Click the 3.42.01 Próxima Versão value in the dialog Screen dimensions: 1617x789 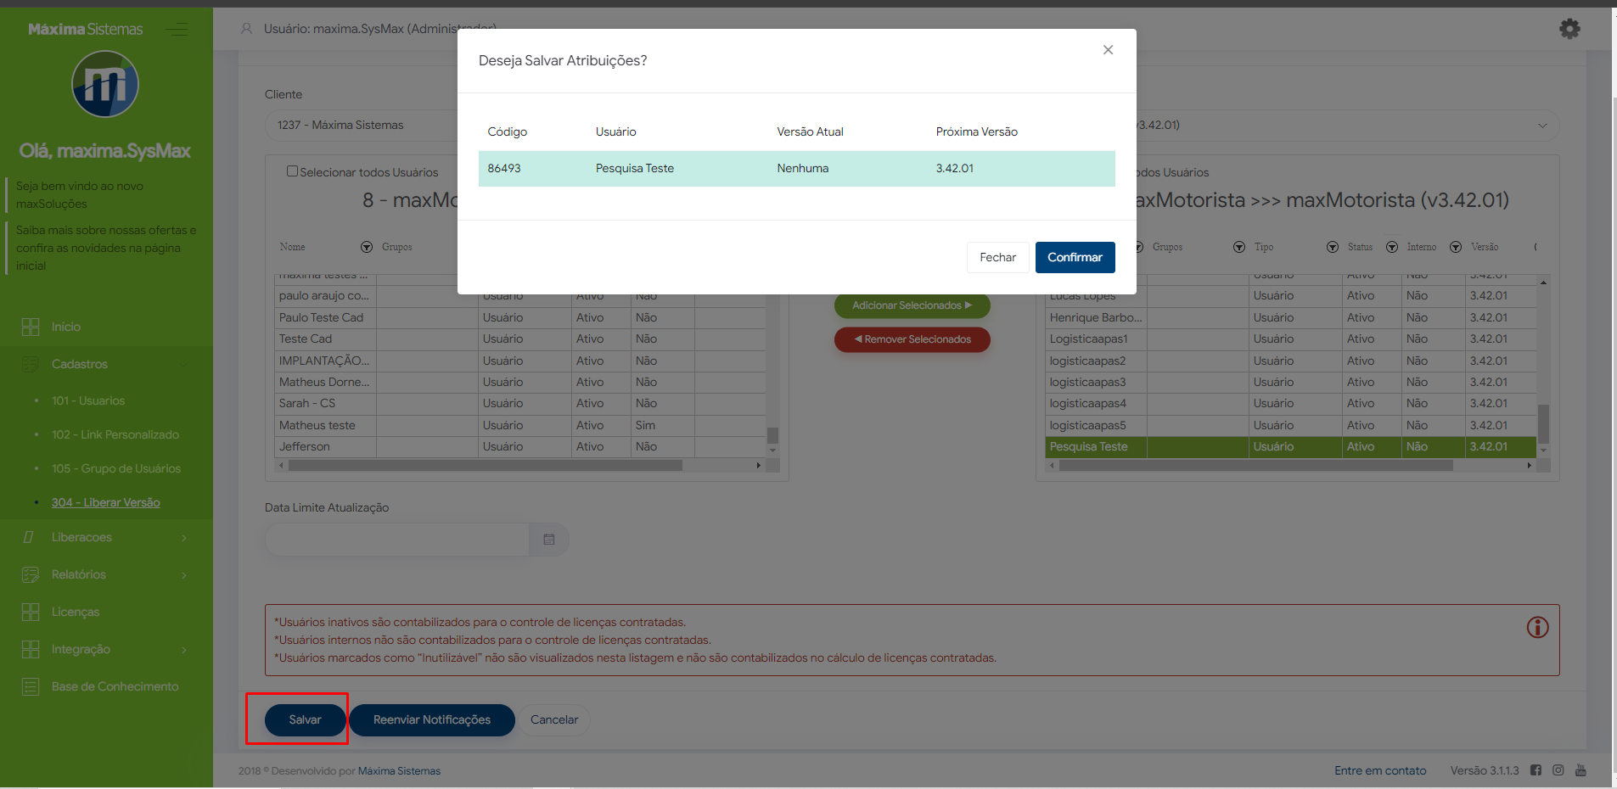(955, 168)
